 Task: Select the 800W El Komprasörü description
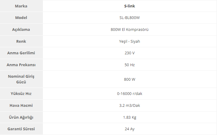pyautogui.click(x=129, y=30)
